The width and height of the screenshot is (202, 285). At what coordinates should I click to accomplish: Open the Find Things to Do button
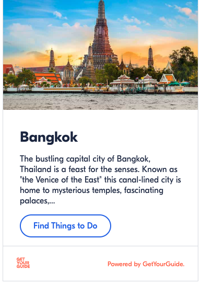(x=65, y=226)
